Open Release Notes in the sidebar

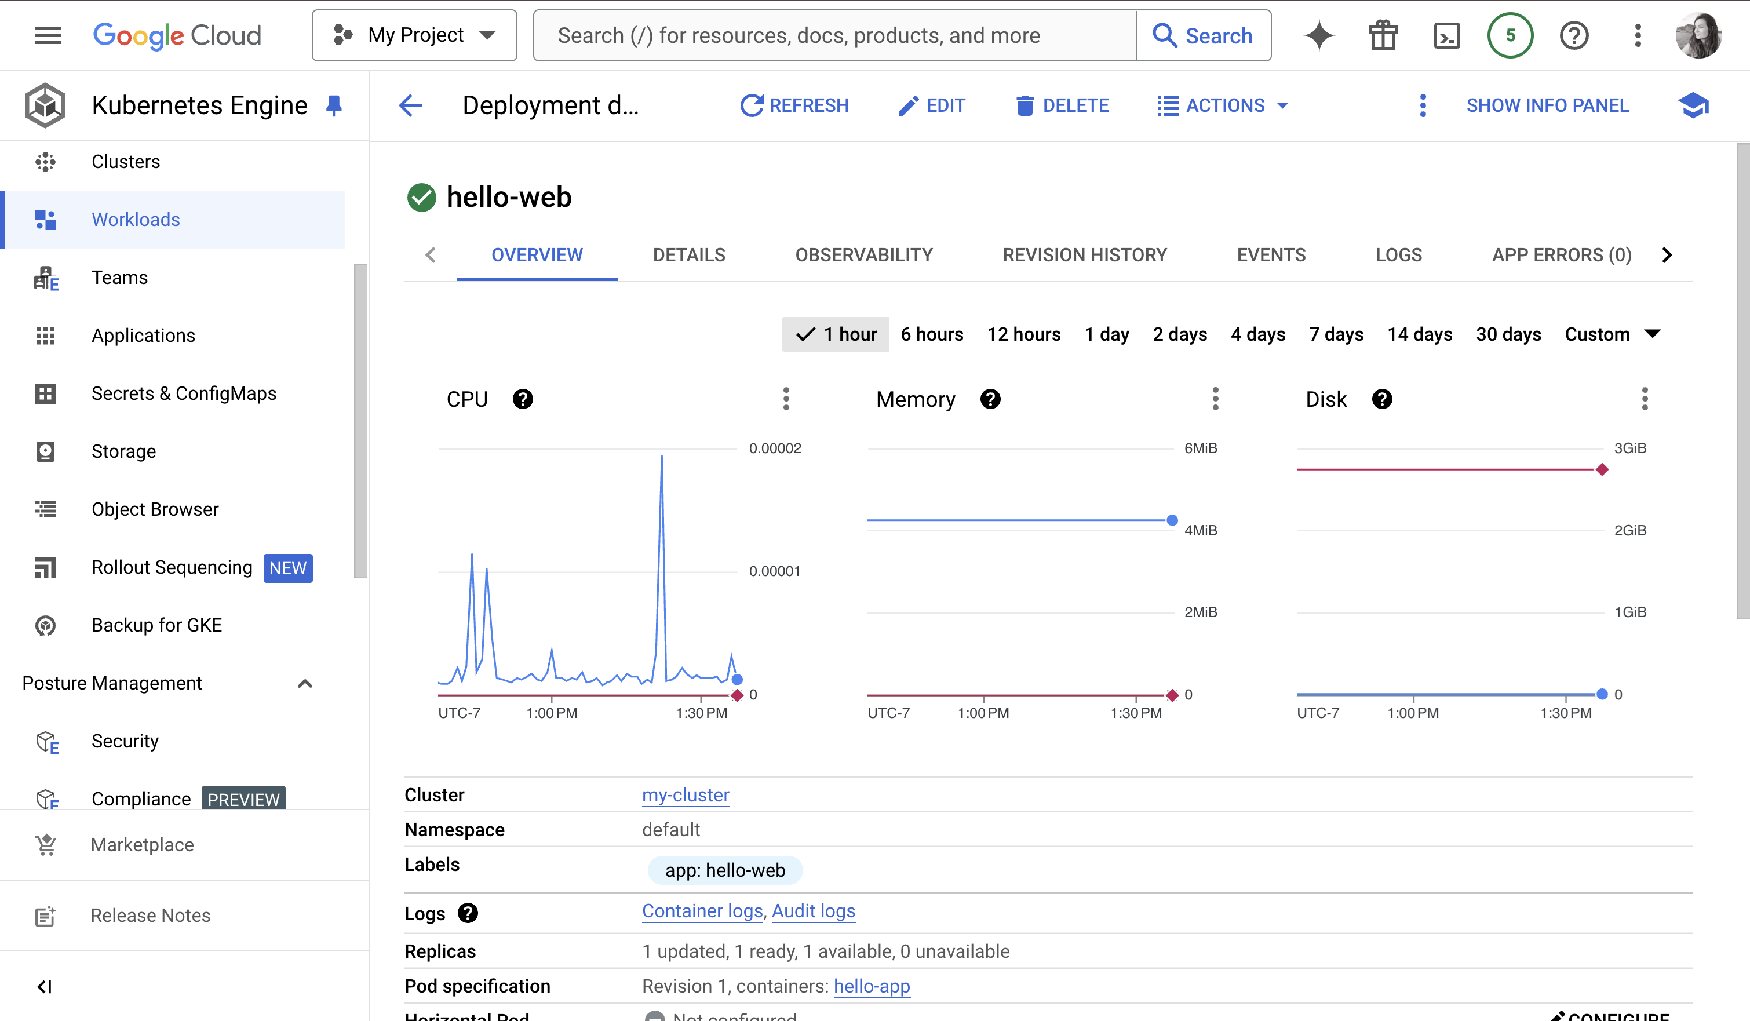tap(184, 916)
